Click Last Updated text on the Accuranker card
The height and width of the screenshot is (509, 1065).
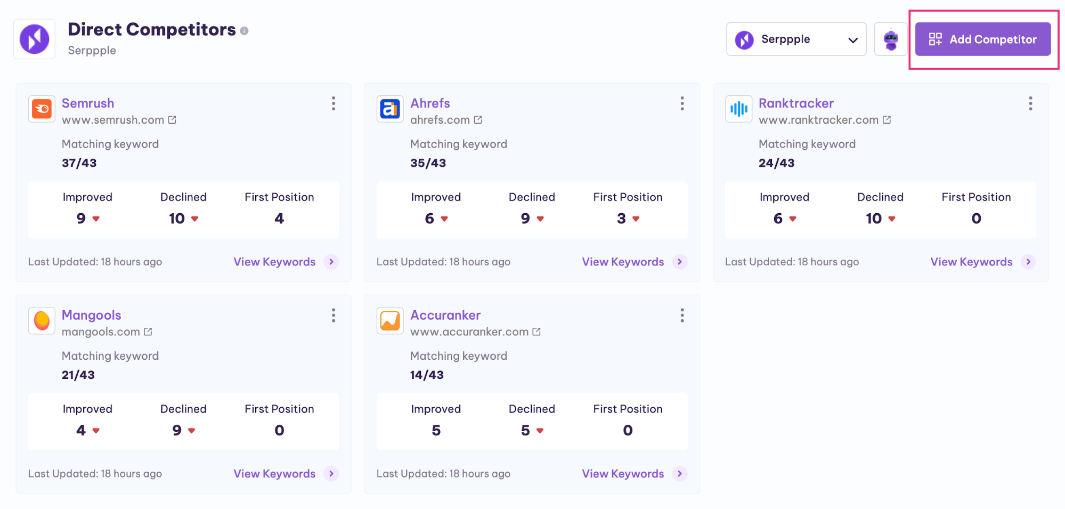[443, 474]
